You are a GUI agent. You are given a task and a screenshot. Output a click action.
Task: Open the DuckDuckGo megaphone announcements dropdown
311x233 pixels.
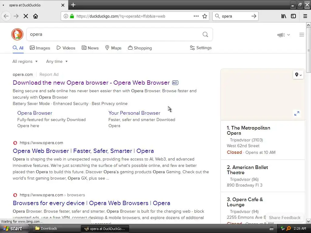pyautogui.click(x=284, y=35)
